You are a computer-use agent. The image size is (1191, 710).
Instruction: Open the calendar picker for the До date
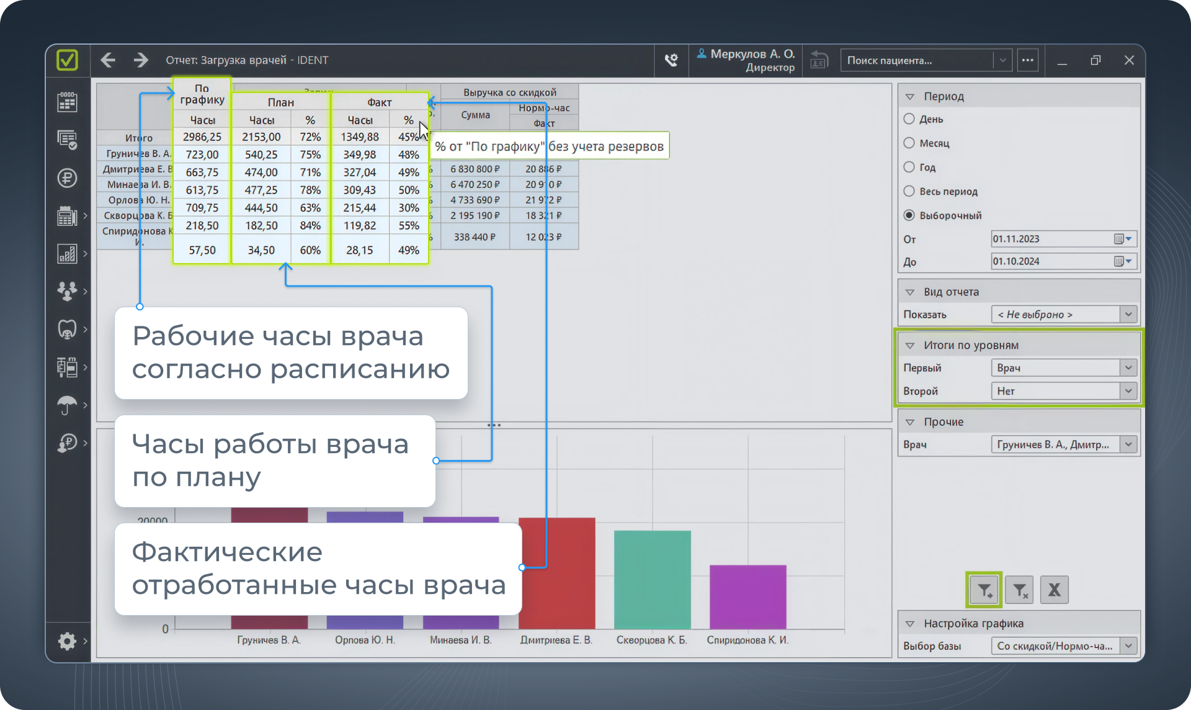coord(1123,261)
